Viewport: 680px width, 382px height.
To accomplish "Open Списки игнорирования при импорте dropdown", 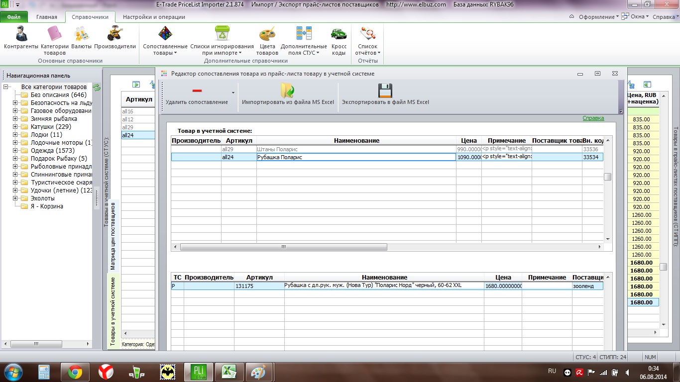I will [x=222, y=41].
